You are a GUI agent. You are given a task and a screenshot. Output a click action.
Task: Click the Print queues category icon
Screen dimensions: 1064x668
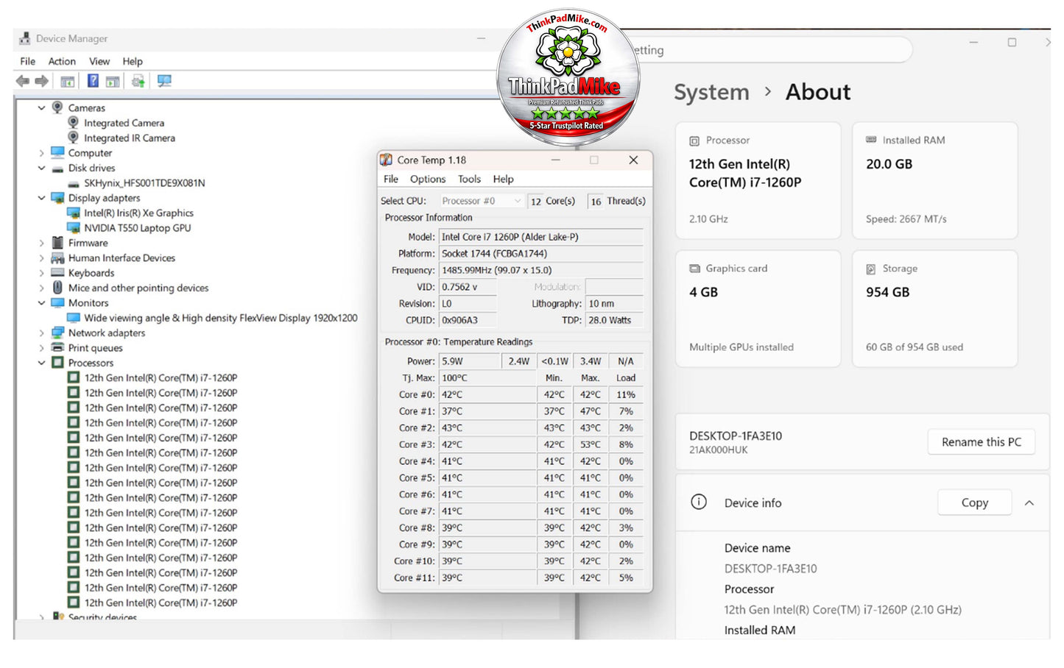[x=57, y=348]
